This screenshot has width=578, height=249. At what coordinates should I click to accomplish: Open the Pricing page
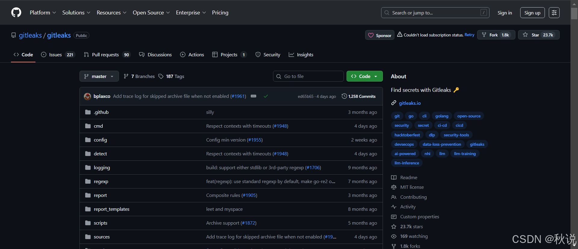[220, 13]
